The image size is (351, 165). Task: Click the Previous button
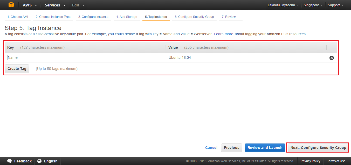(x=232, y=148)
